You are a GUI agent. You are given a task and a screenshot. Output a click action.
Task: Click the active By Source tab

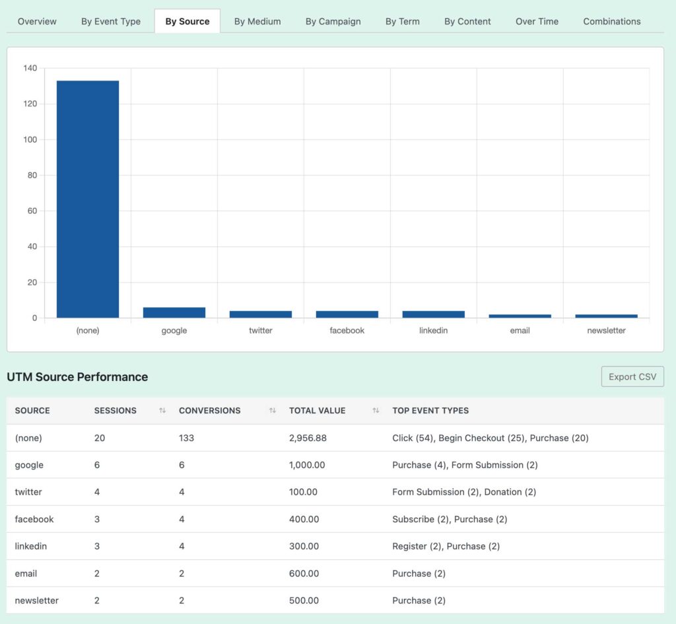tap(187, 20)
